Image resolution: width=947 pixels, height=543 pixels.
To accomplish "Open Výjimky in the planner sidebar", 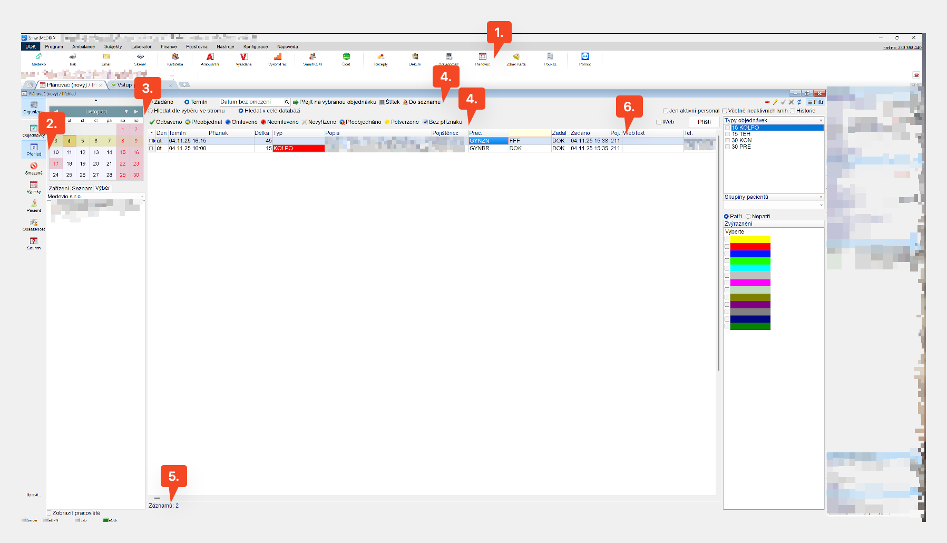I will point(34,187).
